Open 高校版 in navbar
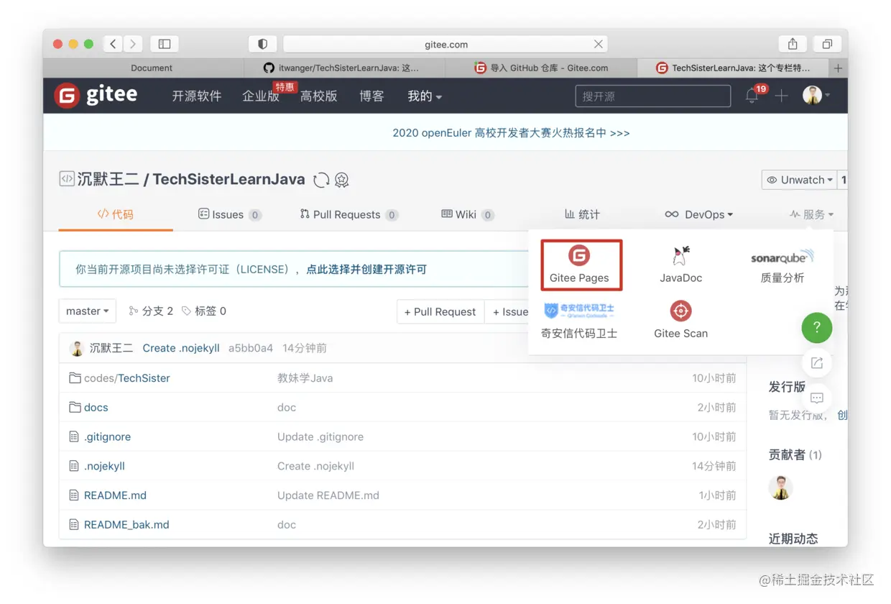The image size is (891, 604). [318, 96]
